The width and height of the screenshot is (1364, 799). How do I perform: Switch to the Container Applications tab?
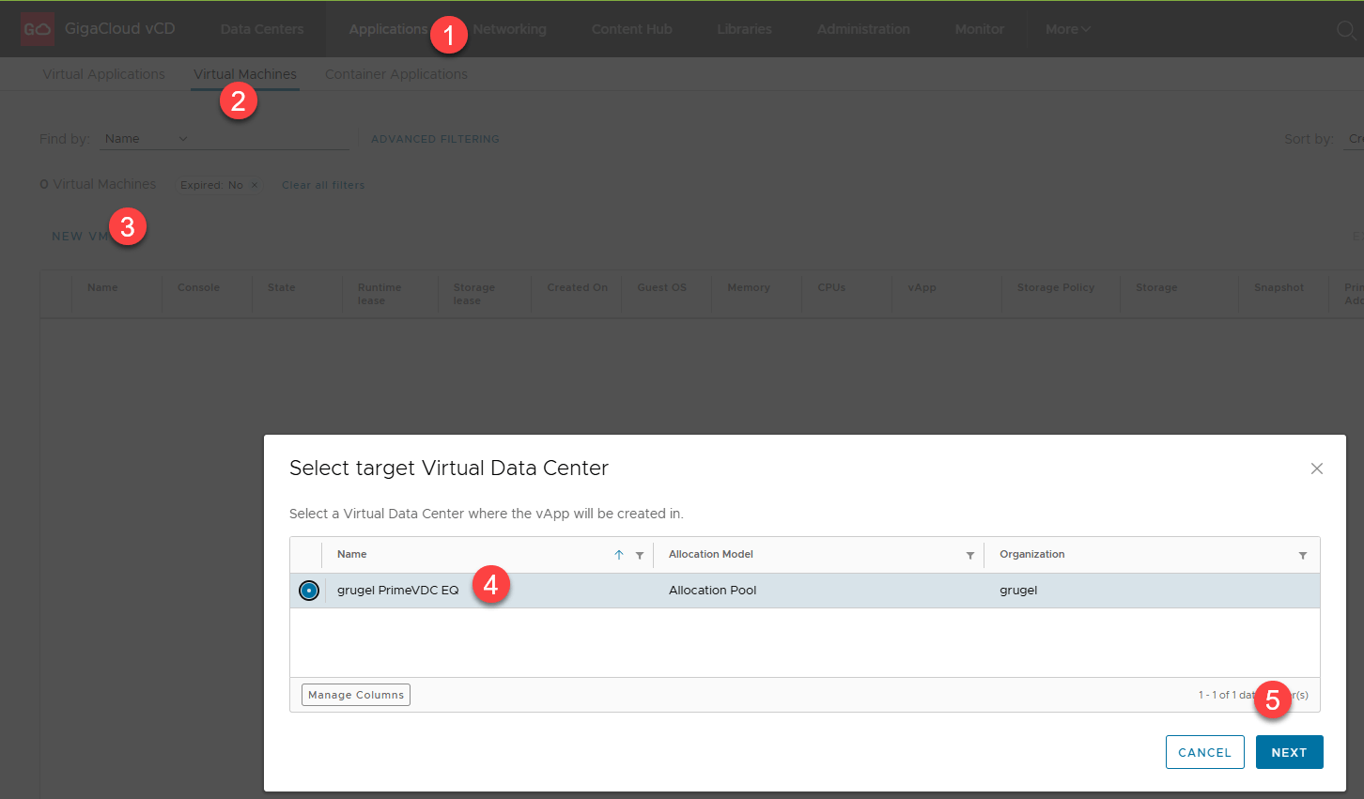pyautogui.click(x=395, y=74)
